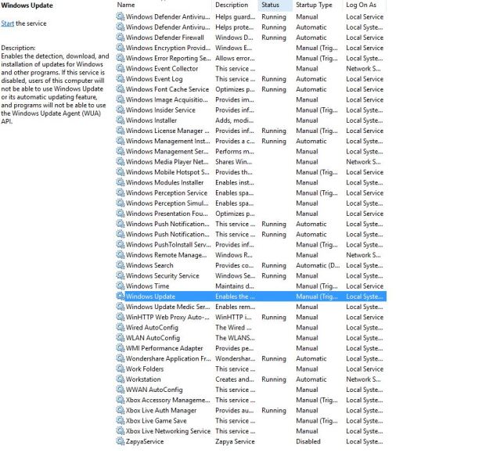
Task: Click the Start service link
Action: tap(8, 23)
